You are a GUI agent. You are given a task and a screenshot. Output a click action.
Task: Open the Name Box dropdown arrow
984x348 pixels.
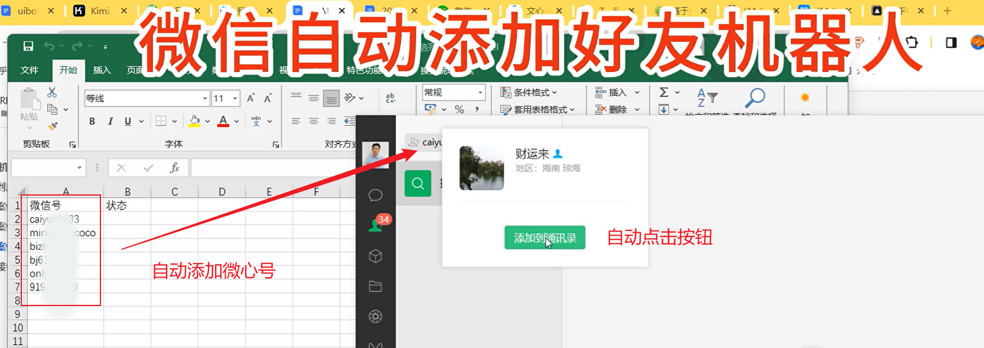(80, 168)
